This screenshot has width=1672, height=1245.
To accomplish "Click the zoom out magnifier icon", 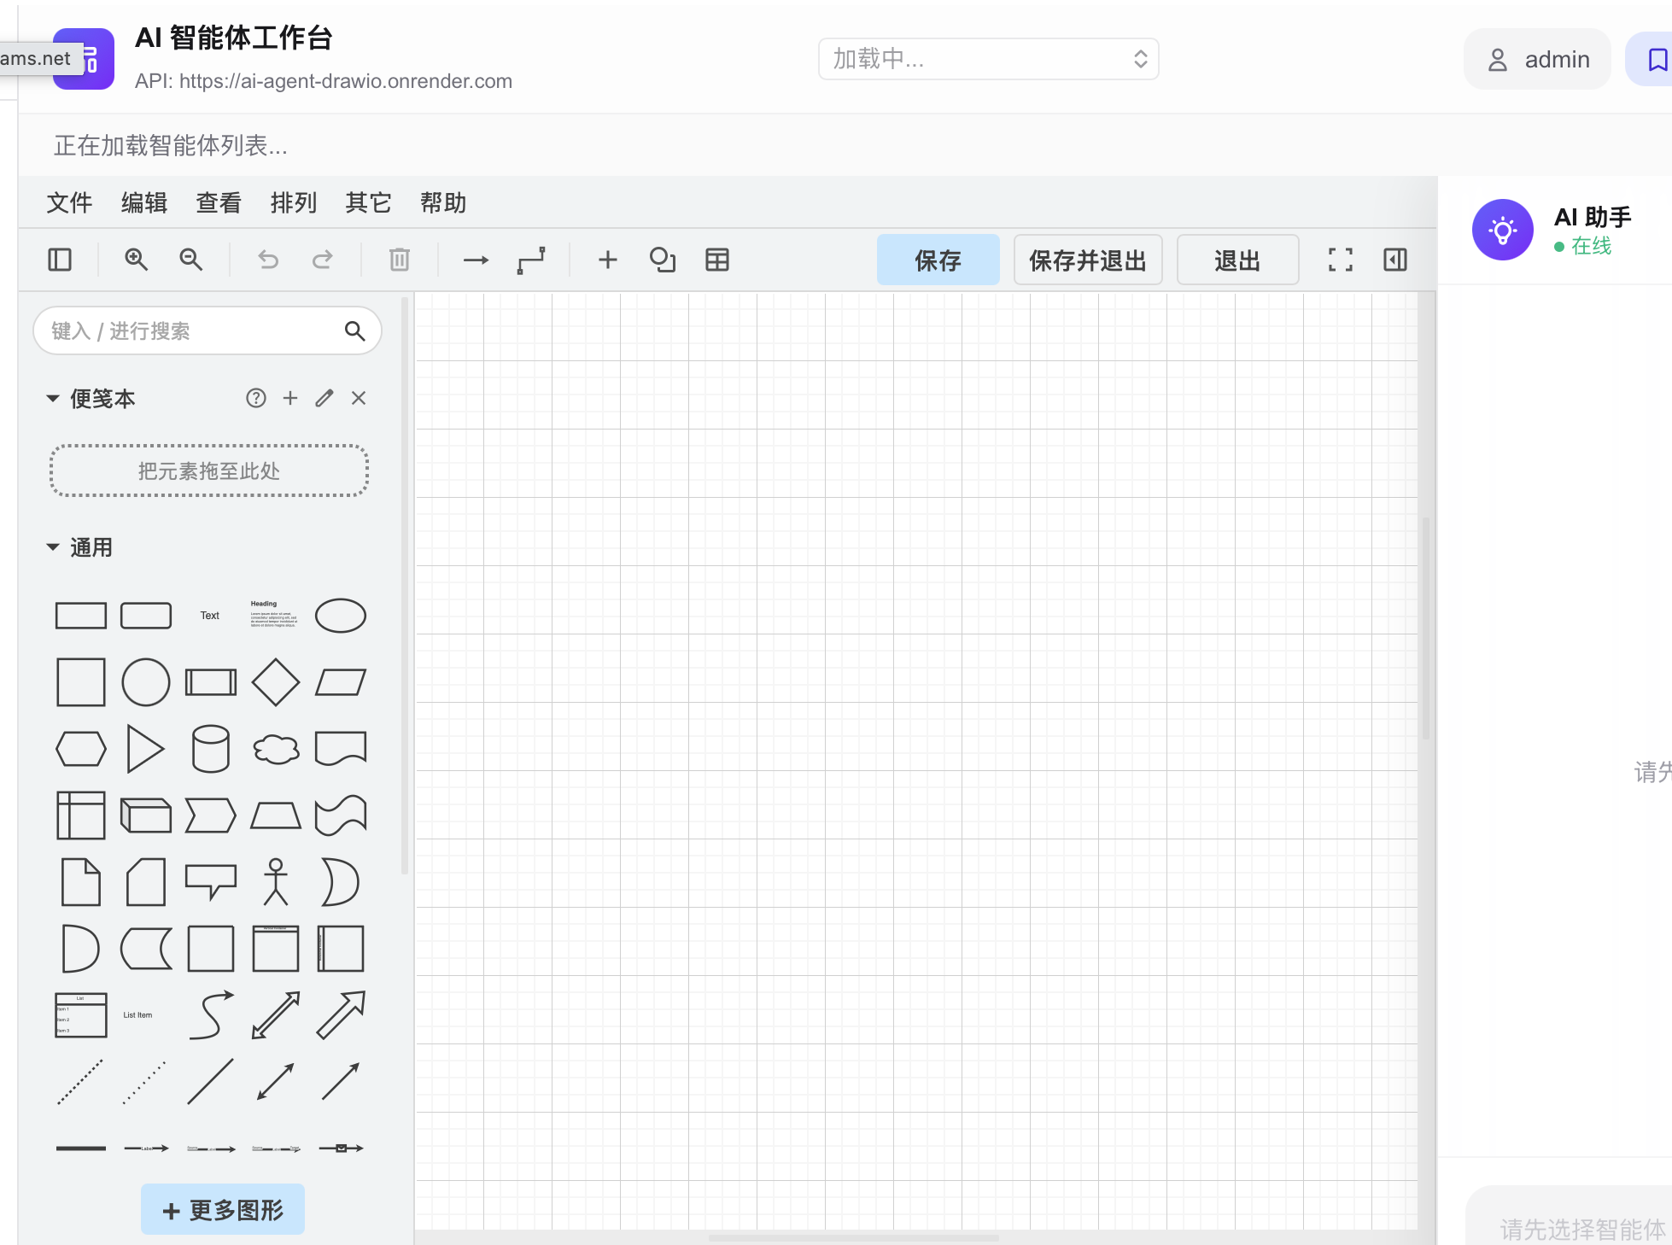I will coord(190,260).
